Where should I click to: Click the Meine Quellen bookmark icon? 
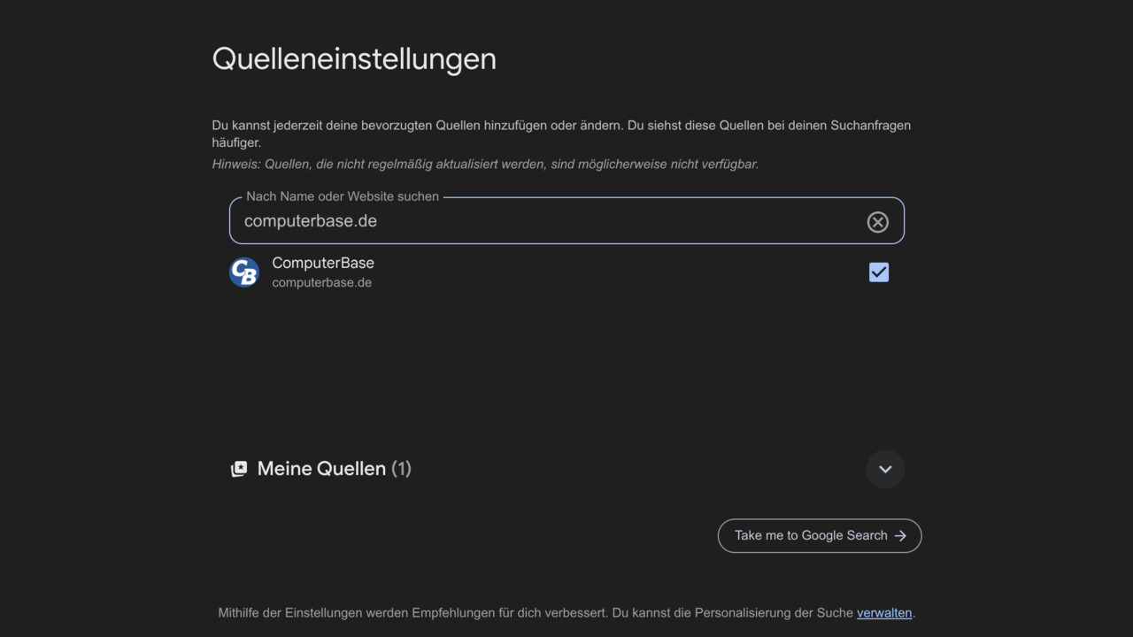pos(239,469)
